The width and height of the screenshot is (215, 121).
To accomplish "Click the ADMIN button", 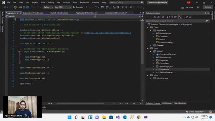I will (208, 7).
